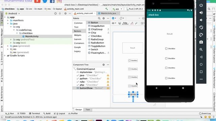Switch to MainActivity.java editor tab
This screenshot has height=121, width=216.
pyautogui.click(x=108, y=13)
